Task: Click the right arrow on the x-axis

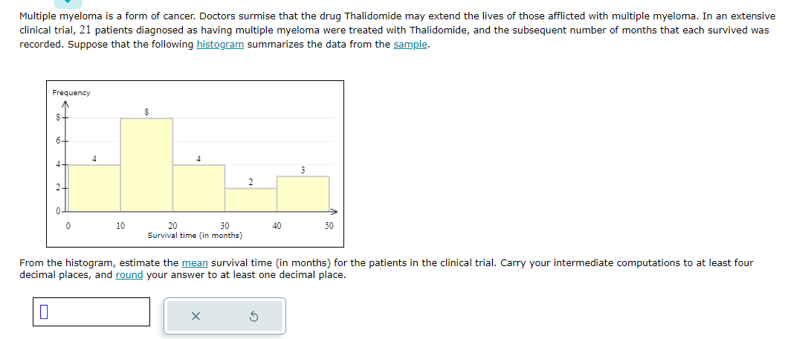Action: pyautogui.click(x=335, y=211)
